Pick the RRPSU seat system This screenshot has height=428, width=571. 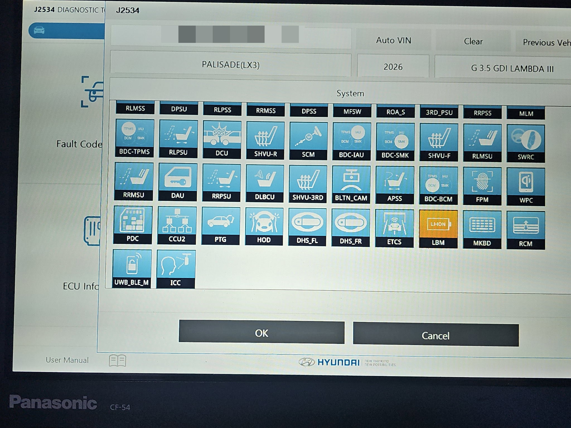coord(221,183)
